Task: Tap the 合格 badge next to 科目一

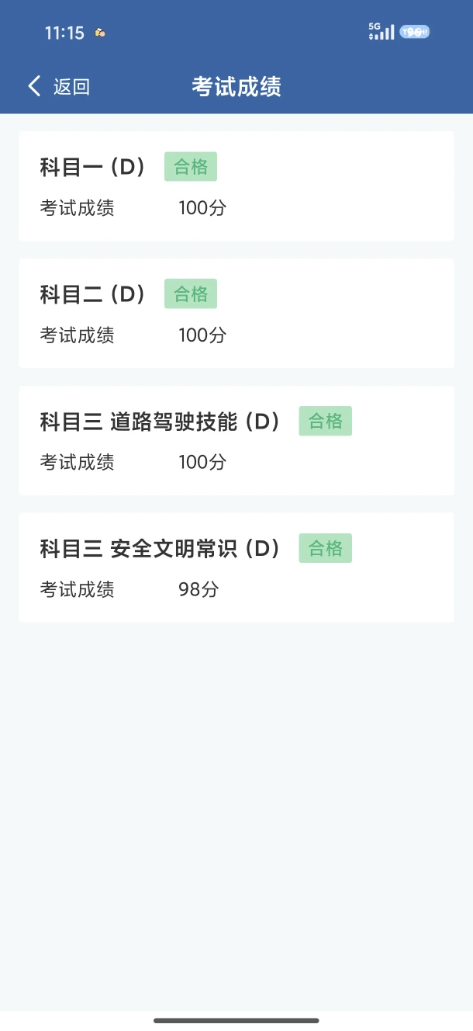Action: pos(191,167)
